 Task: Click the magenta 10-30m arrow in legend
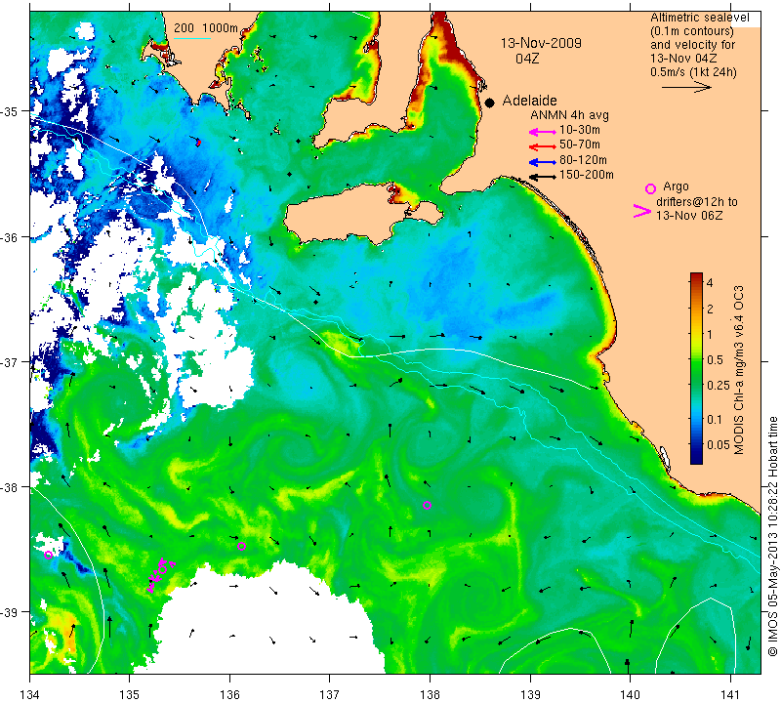point(543,132)
